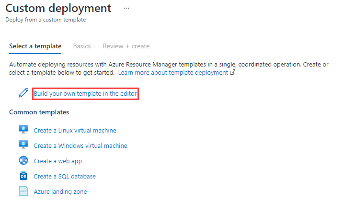Image resolution: width=355 pixels, height=200 pixels.
Task: Click the Azure landing zone JSON icon
Action: click(23, 191)
